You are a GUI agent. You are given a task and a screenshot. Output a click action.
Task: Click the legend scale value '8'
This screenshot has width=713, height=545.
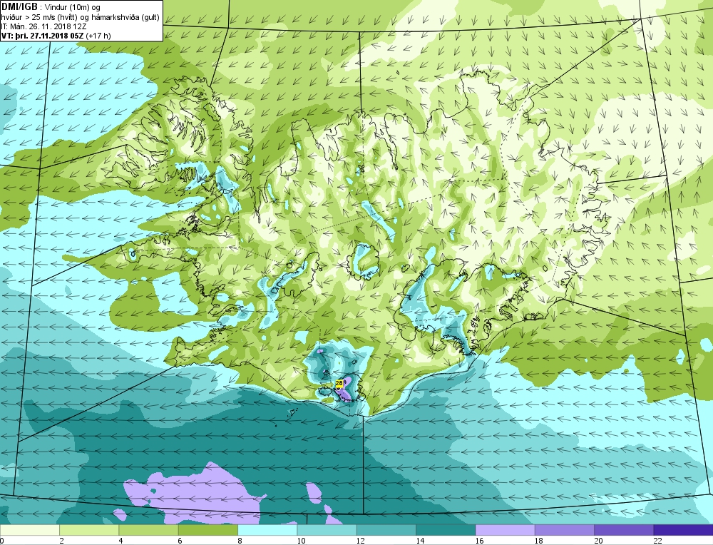tap(240, 541)
